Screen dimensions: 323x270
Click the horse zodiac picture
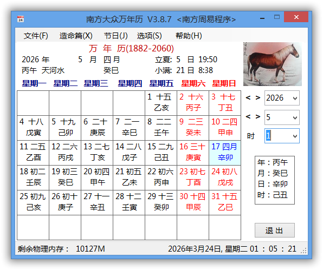(x=272, y=64)
